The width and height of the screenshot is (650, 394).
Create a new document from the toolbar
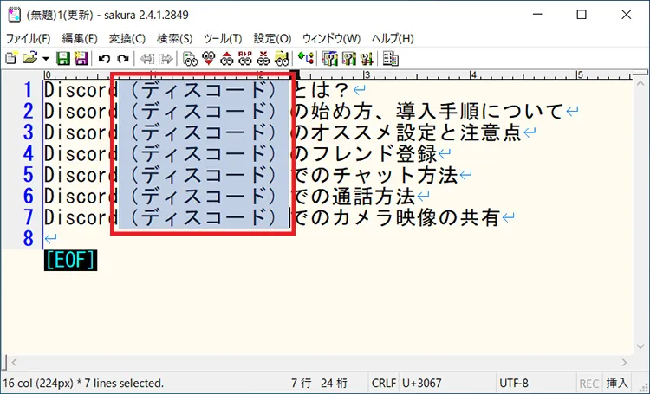click(11, 58)
